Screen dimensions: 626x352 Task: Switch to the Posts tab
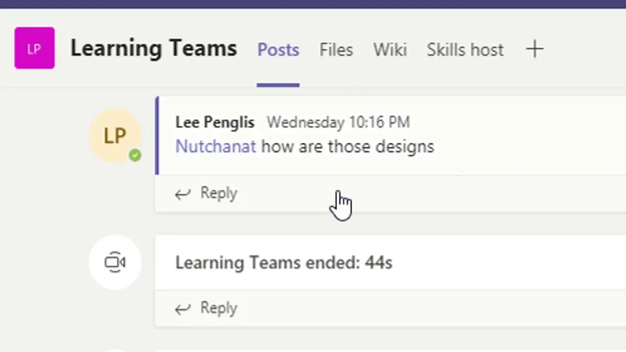[x=278, y=50]
